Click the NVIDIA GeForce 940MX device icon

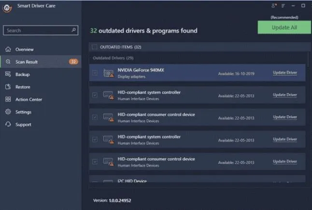point(108,73)
